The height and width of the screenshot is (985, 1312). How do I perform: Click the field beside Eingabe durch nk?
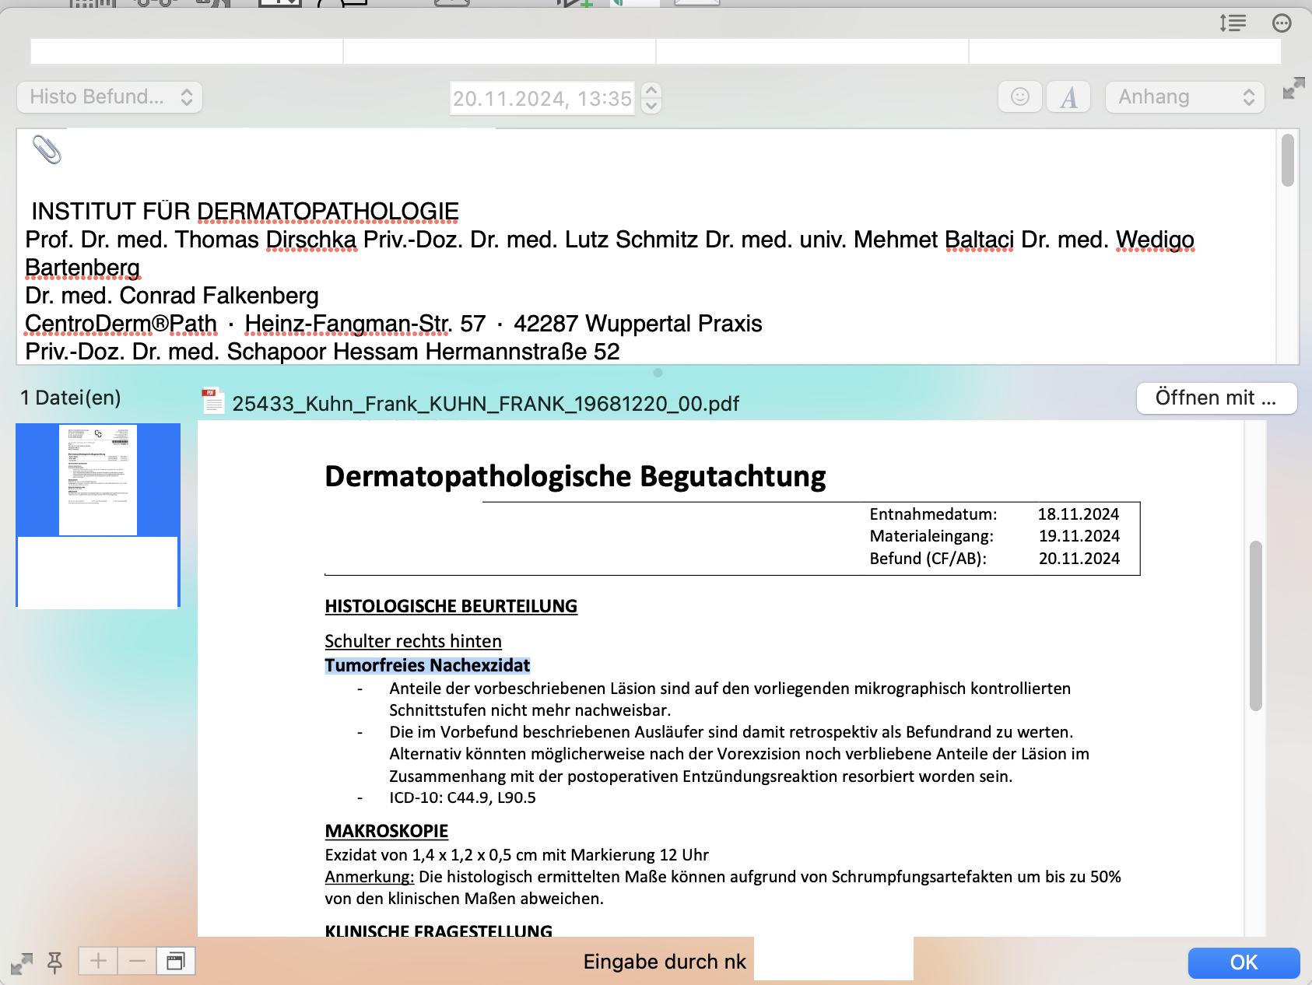(x=833, y=960)
